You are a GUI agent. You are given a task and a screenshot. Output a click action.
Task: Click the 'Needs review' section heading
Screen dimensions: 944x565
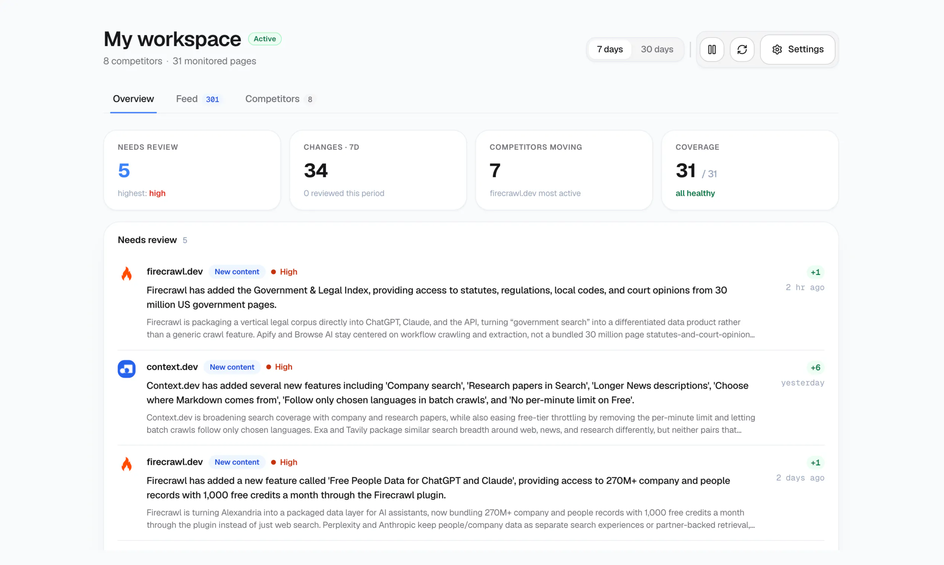[x=147, y=240]
